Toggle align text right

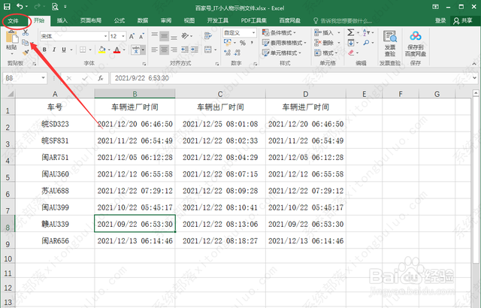(x=174, y=50)
